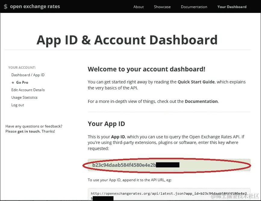
Task: Select the star icon beside Go Pro
Action: click(x=13, y=82)
